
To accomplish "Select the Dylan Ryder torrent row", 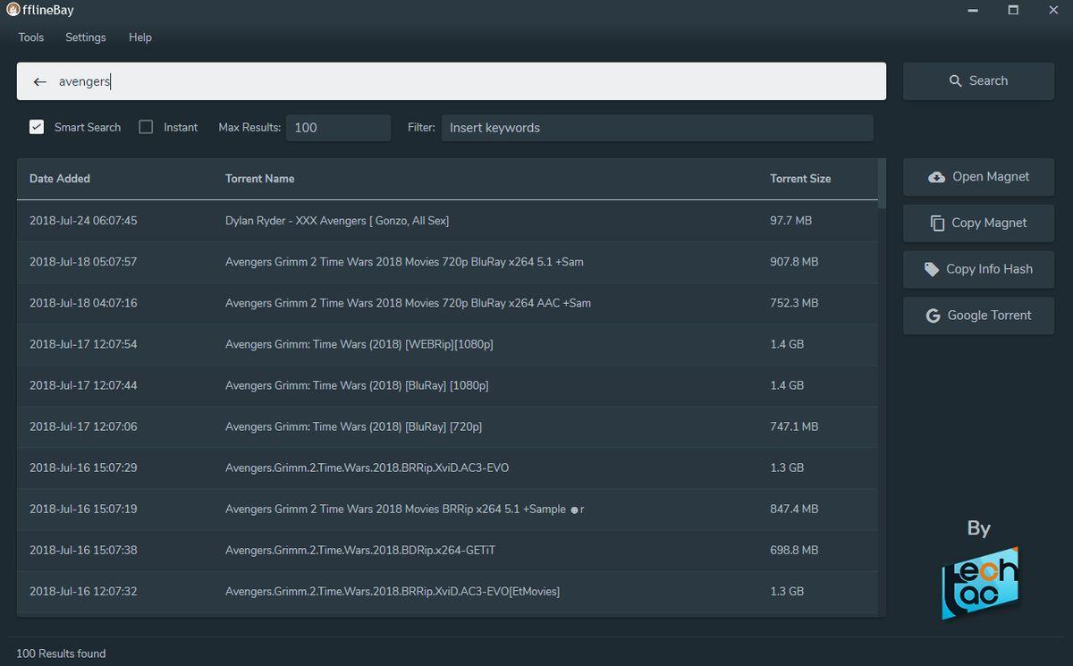I will click(x=447, y=221).
